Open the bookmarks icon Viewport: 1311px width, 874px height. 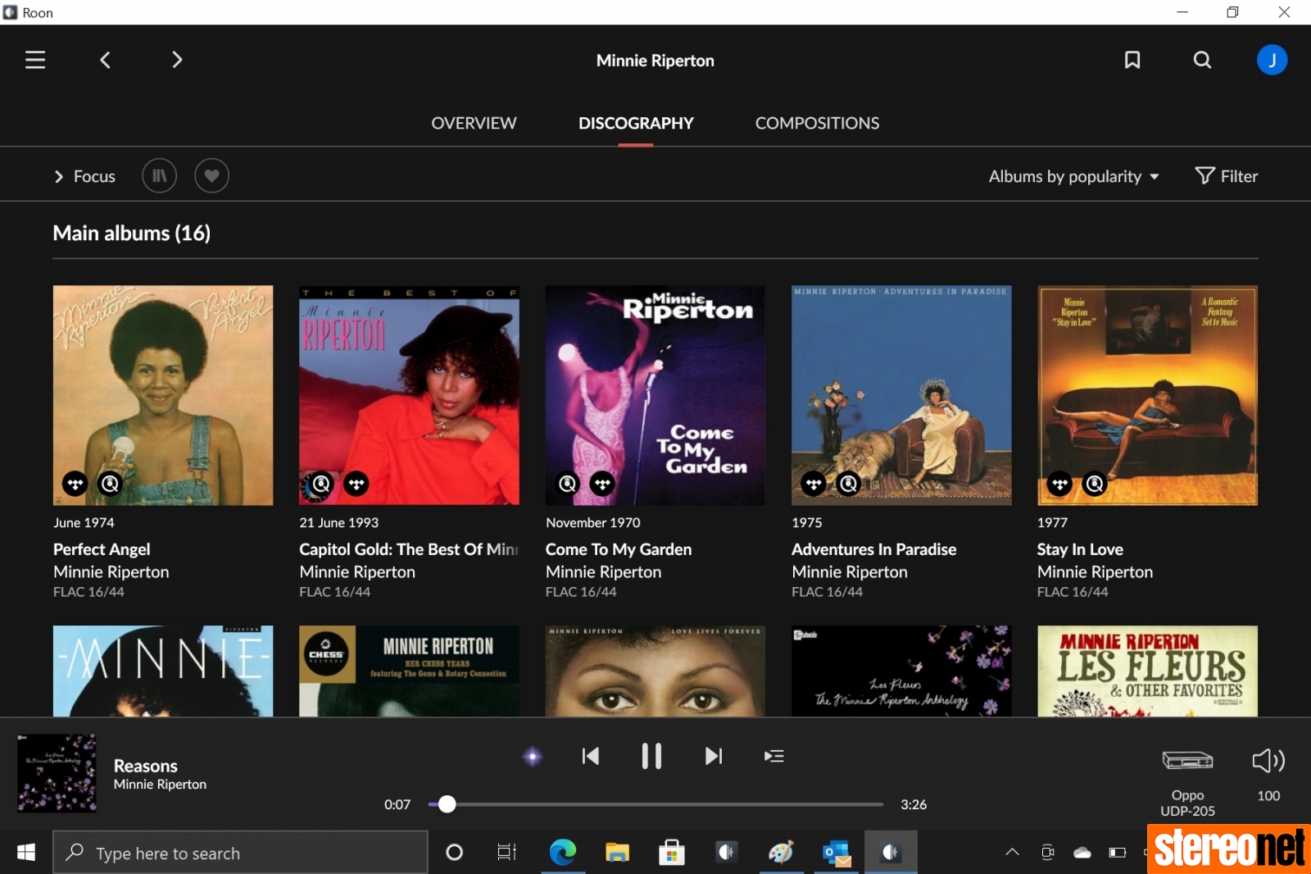click(1132, 60)
